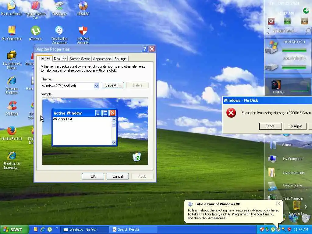Image resolution: width=312 pixels, height=234 pixels.
Task: Click Try Again in No Disk dialog
Action: [x=295, y=126]
